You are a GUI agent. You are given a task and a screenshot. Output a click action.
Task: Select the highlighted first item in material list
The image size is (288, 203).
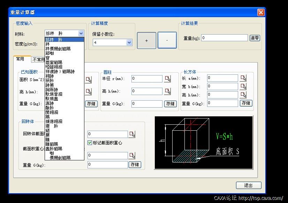(65, 39)
